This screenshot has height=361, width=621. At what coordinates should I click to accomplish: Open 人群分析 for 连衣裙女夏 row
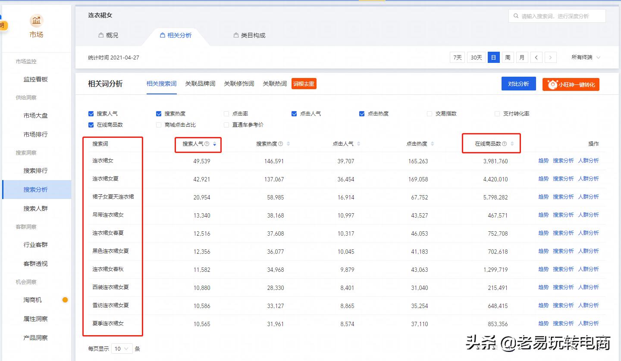(x=588, y=178)
